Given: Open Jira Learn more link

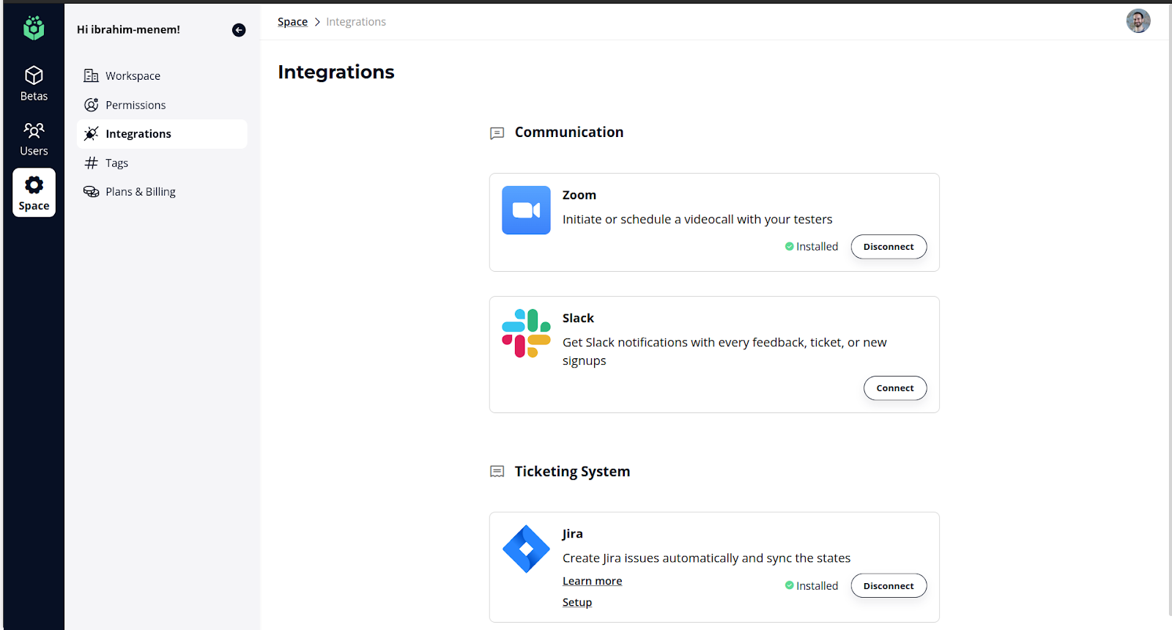Looking at the screenshot, I should [x=592, y=581].
